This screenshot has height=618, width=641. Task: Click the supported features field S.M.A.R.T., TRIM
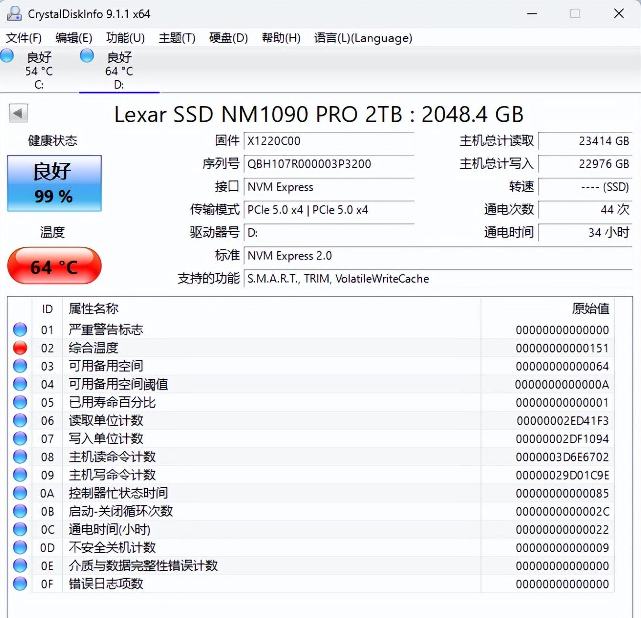(438, 279)
